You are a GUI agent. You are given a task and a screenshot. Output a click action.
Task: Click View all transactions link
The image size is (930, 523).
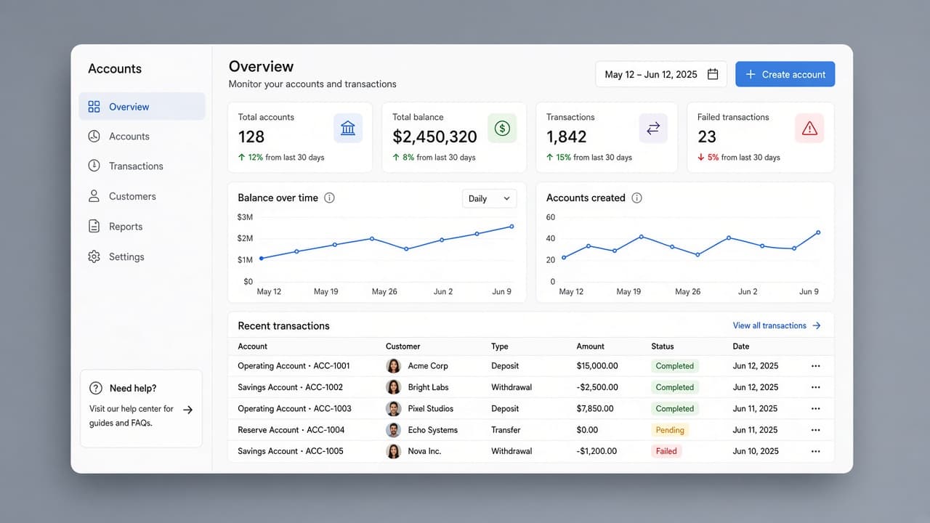coord(777,325)
